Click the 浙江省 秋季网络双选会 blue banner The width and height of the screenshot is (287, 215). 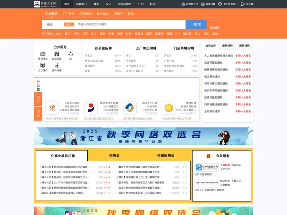coord(143,137)
